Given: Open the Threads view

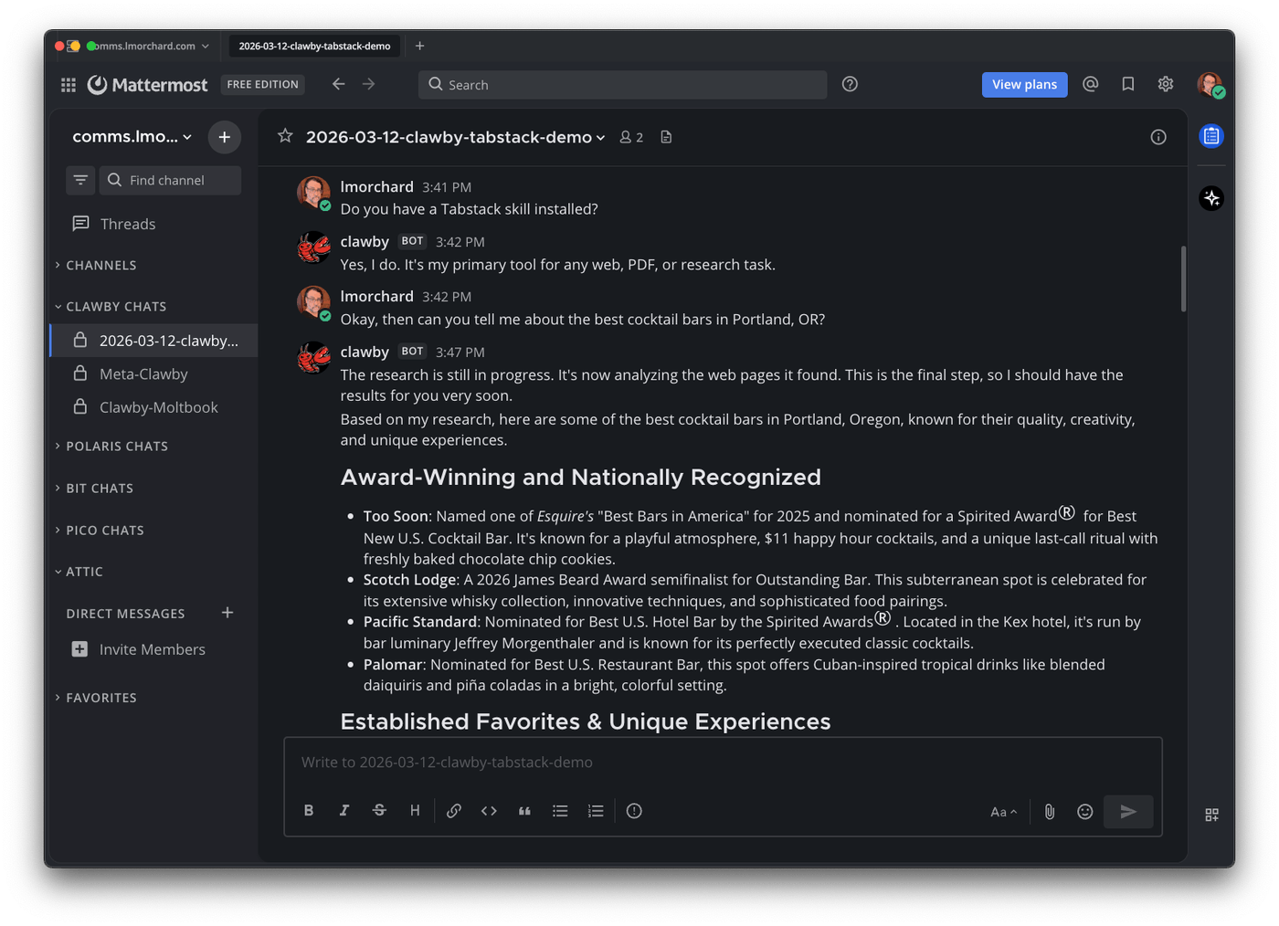Looking at the screenshot, I should [x=127, y=224].
